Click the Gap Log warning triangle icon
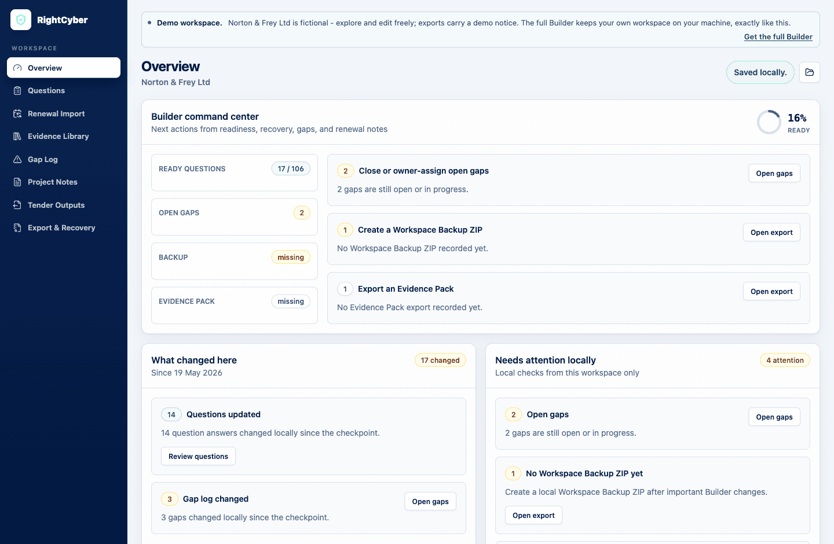Screen dimensions: 834x544 (x=17, y=159)
